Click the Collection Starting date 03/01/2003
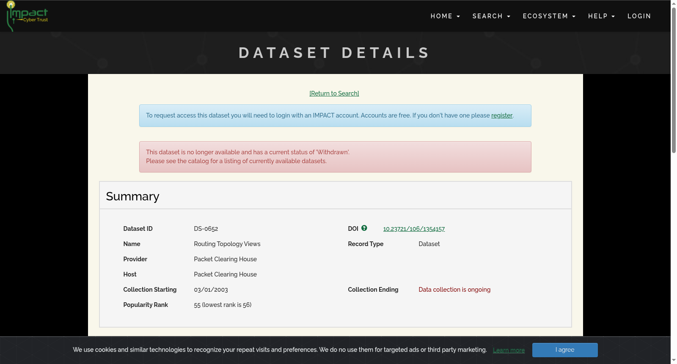 pyautogui.click(x=211, y=290)
